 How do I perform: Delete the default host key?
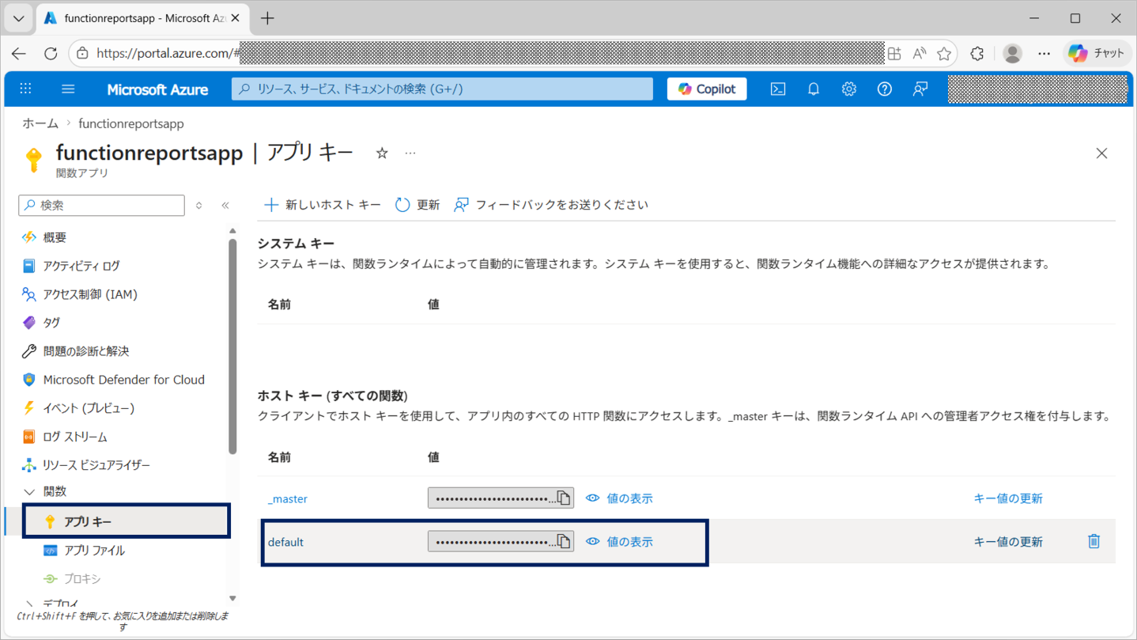tap(1094, 541)
